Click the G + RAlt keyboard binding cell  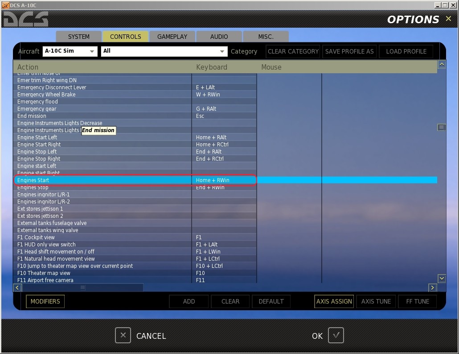224,109
